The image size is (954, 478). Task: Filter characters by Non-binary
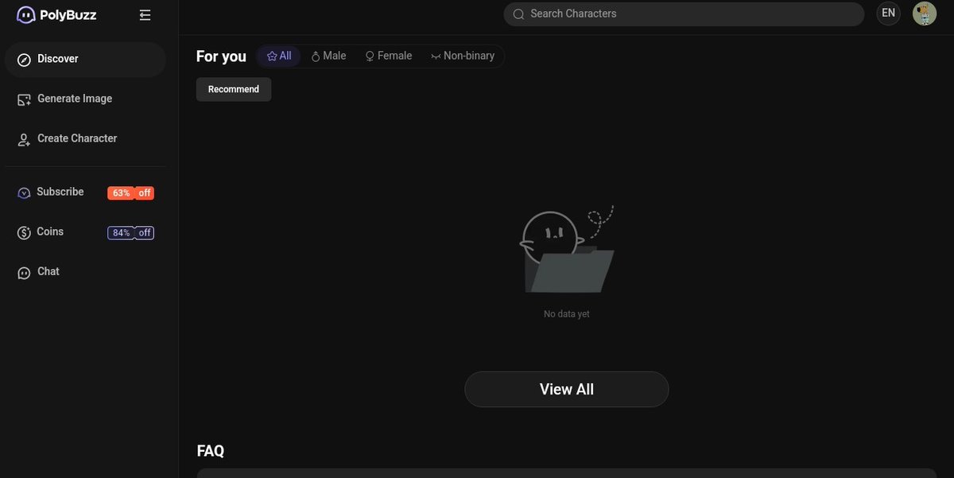463,56
